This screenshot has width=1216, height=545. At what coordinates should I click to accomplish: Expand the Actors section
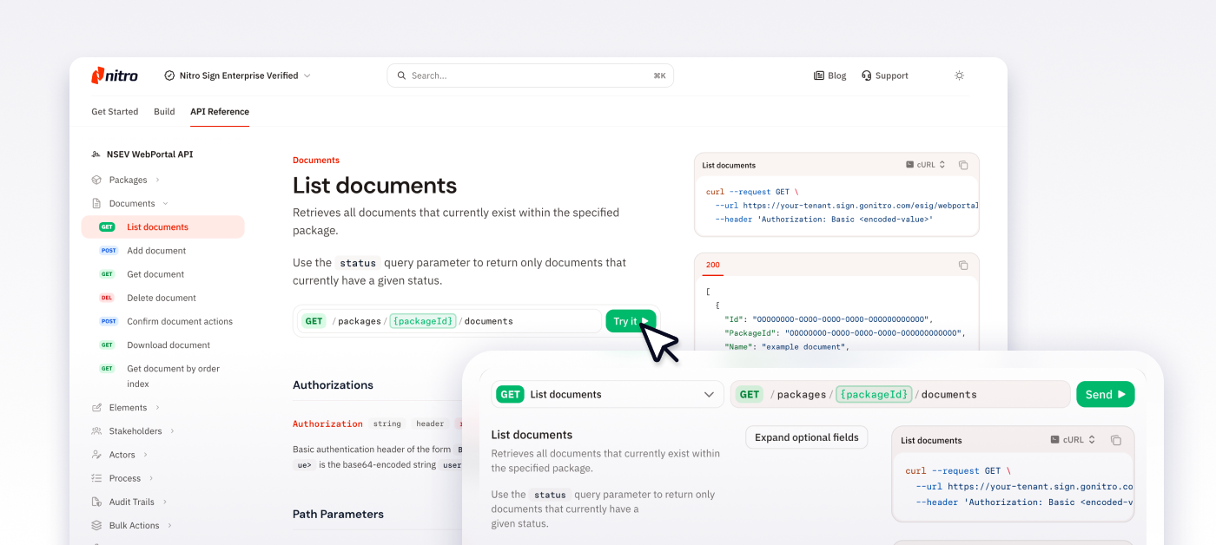tap(145, 454)
